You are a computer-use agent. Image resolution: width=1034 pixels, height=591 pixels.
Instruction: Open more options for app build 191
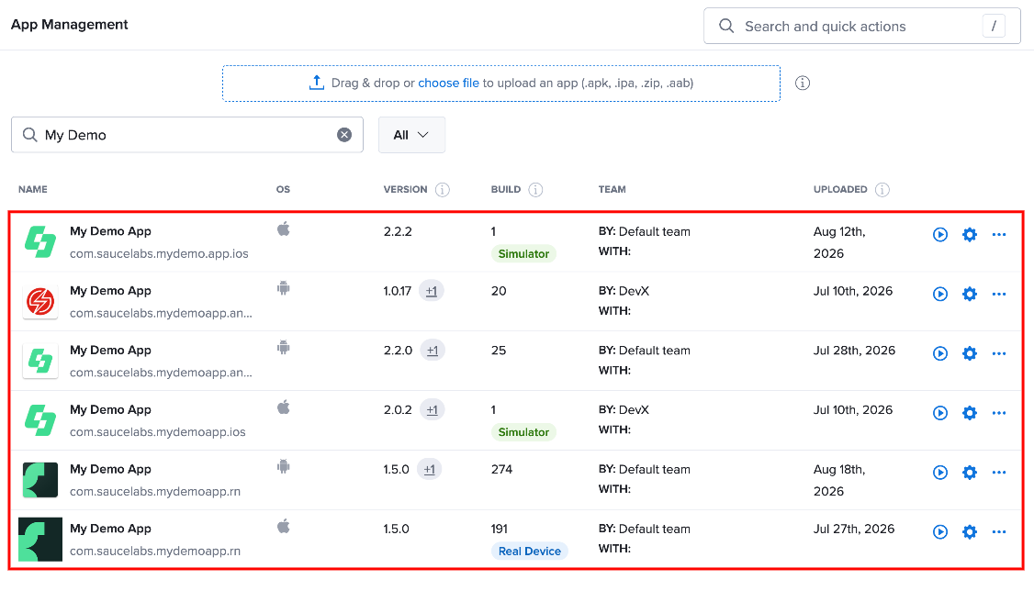click(999, 531)
